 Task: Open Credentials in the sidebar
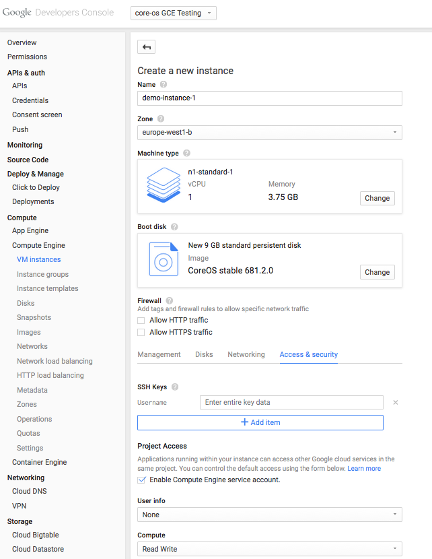(x=30, y=100)
